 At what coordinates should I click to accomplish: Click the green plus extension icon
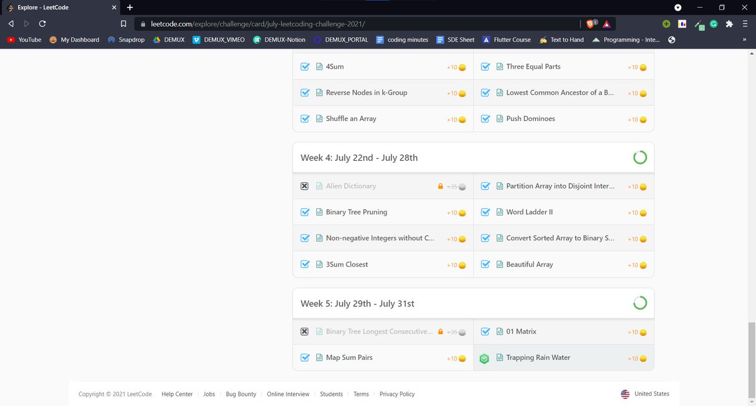(667, 24)
